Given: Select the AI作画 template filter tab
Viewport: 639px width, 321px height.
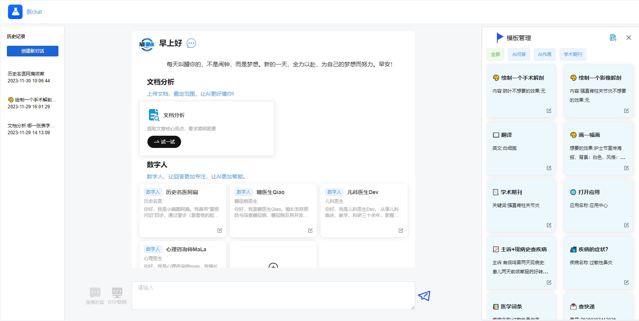Looking at the screenshot, I should pyautogui.click(x=545, y=54).
